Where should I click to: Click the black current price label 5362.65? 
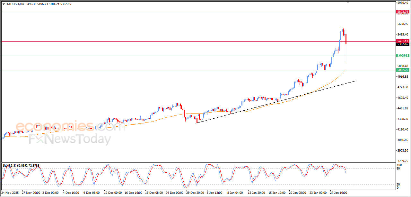pos(403,44)
